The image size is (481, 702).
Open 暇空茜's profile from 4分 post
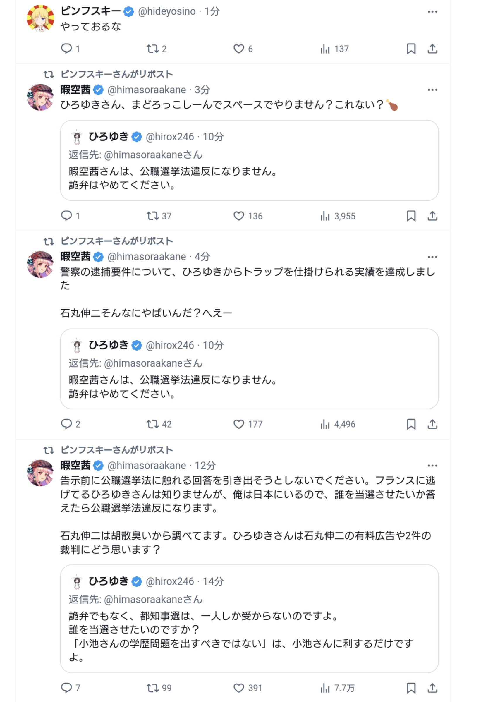[75, 256]
